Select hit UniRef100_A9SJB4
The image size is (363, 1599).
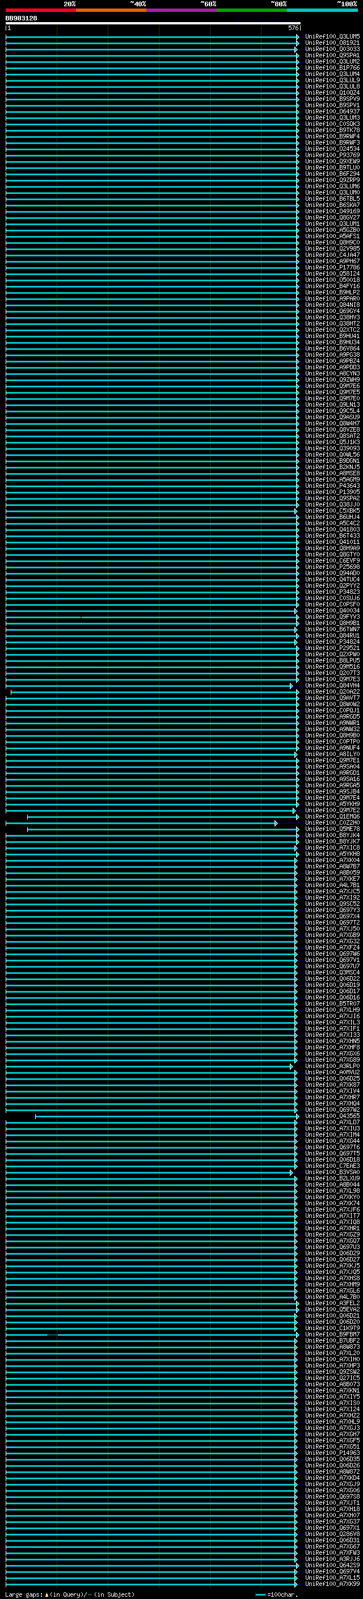(x=332, y=791)
